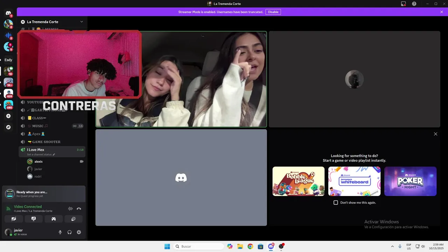
Task: Open OBS Studio from the taskbar
Action: click(281, 246)
